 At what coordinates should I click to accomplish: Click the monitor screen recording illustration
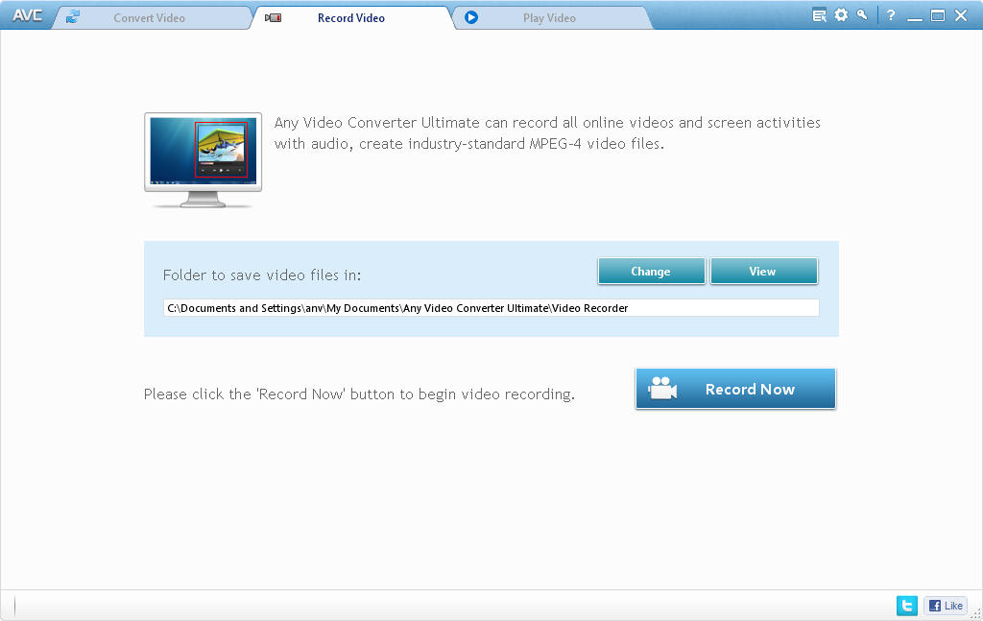tap(204, 160)
